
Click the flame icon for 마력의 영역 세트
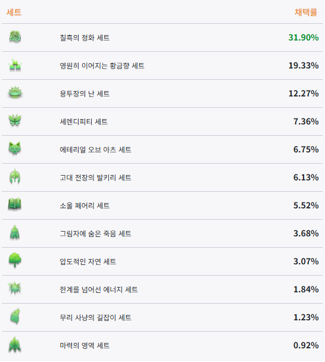15,345
